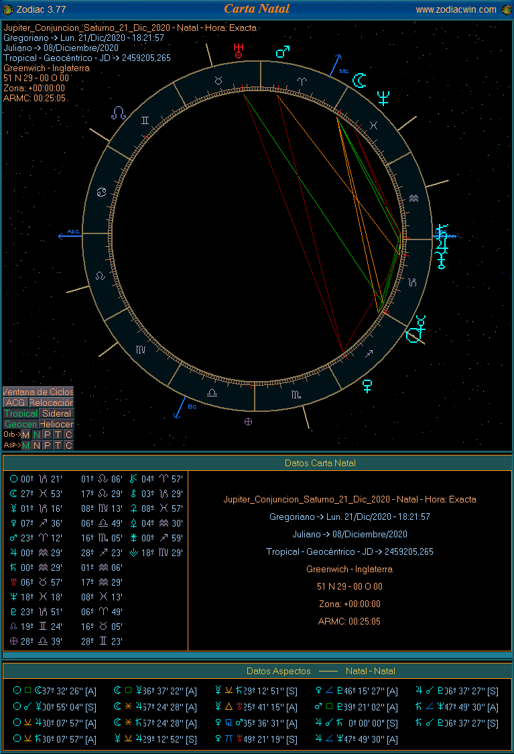Click the Uranus glyph above the wheel
The width and height of the screenshot is (514, 754).
[239, 50]
